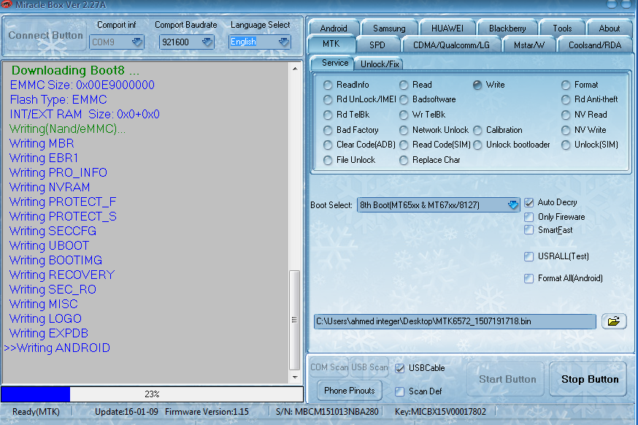Select the Badsoftware radio button
Image resolution: width=638 pixels, height=425 pixels.
[404, 100]
